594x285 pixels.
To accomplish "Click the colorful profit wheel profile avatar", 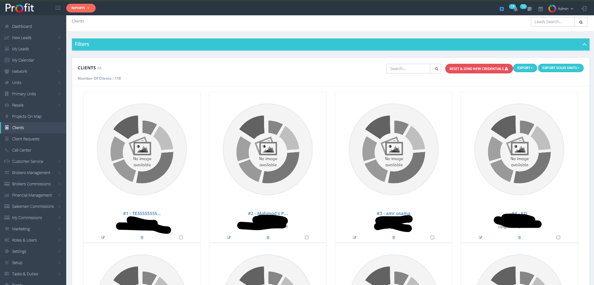I will [552, 8].
